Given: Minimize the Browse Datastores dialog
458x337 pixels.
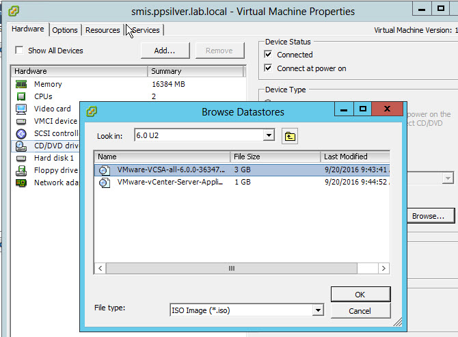Looking at the screenshot, I should coord(344,109).
